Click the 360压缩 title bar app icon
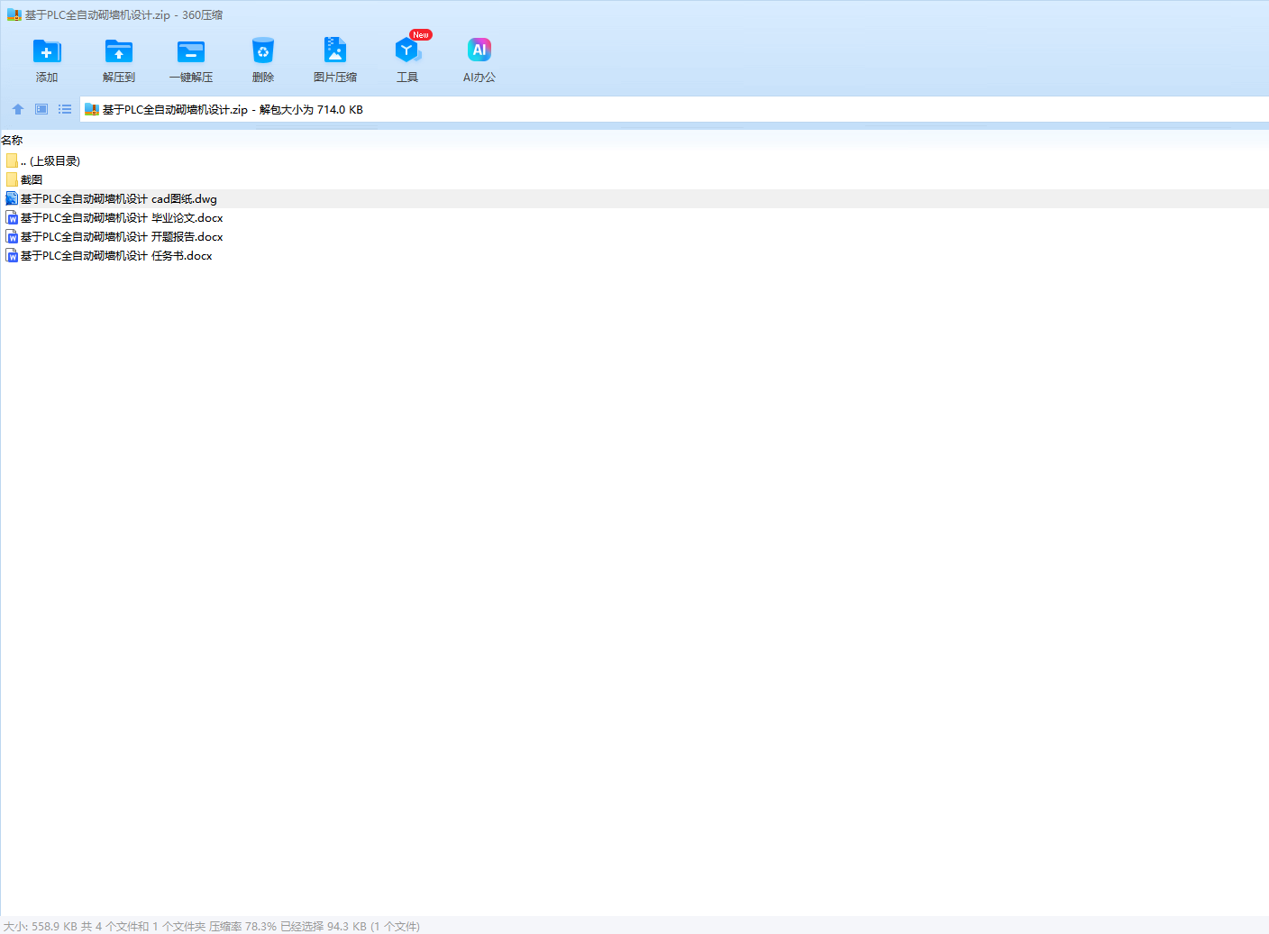 [x=14, y=15]
